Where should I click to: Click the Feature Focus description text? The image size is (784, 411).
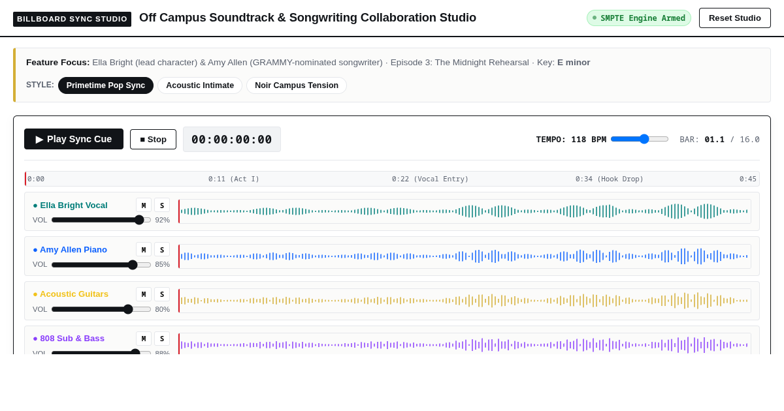[x=308, y=62]
